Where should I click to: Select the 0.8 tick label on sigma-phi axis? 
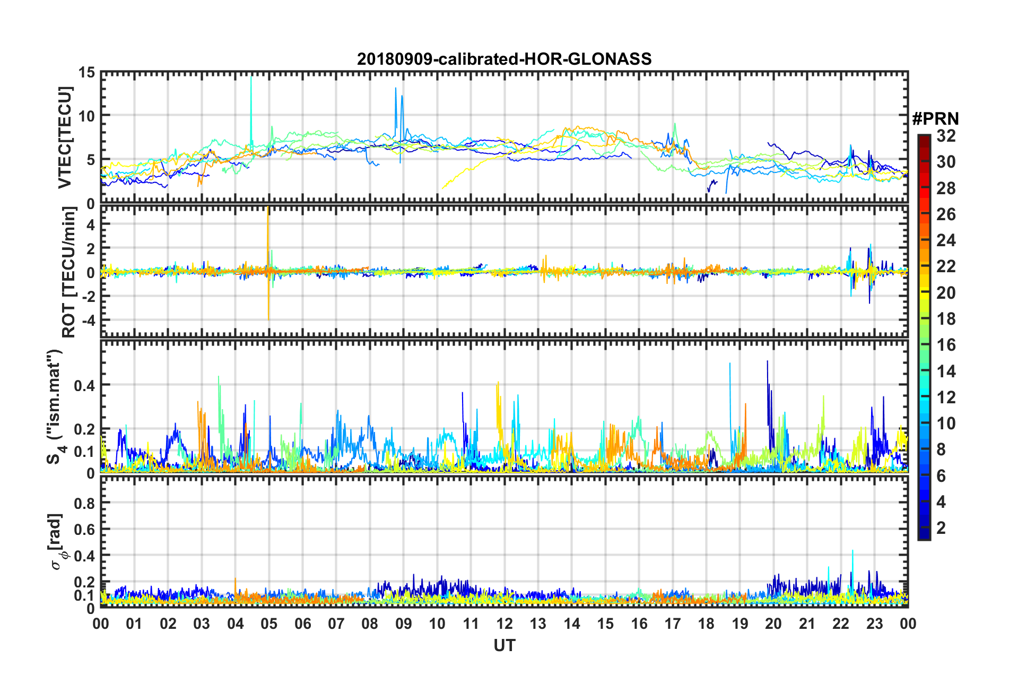click(x=84, y=503)
